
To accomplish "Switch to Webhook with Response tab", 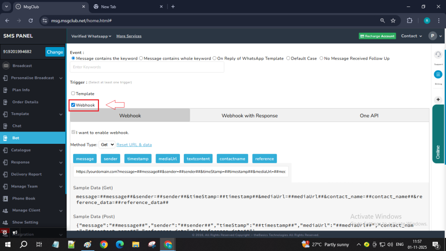I will (250, 115).
